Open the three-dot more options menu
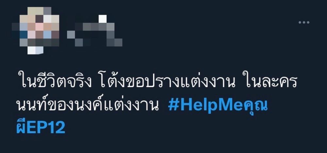The image size is (327, 153). tap(304, 22)
